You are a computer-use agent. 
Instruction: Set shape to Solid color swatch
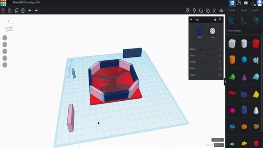click(x=199, y=31)
